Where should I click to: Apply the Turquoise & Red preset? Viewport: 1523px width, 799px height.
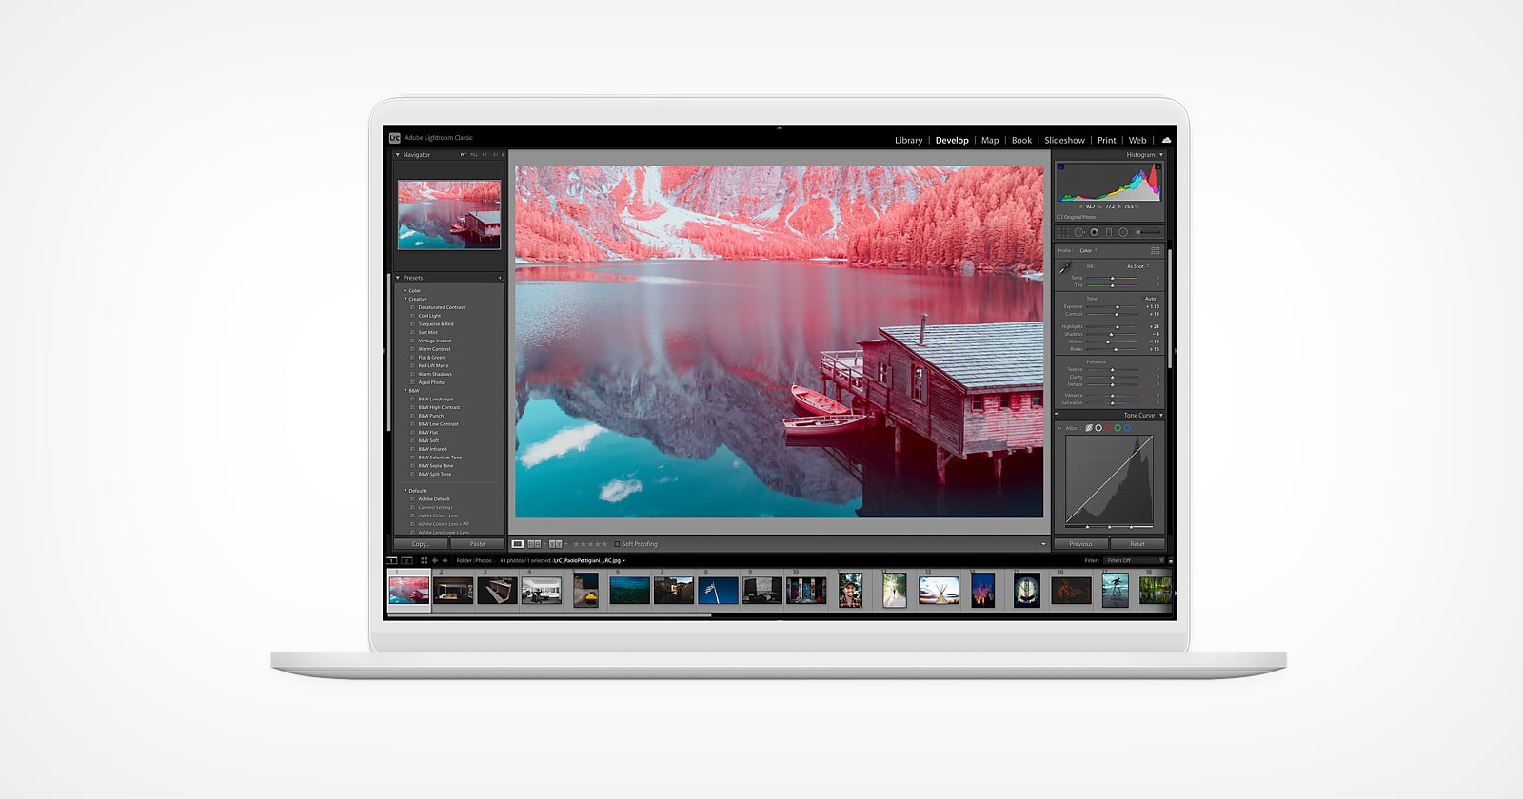coord(436,324)
